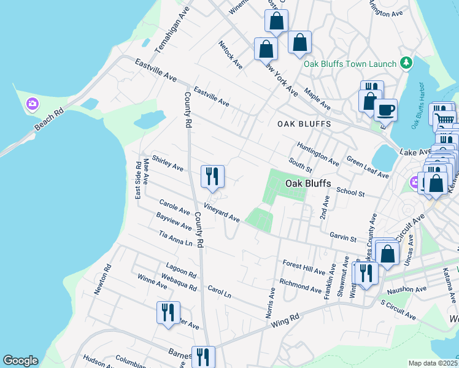The image size is (459, 368).
Task: Open restaurant marker on Barnes road
Action: [x=204, y=357]
